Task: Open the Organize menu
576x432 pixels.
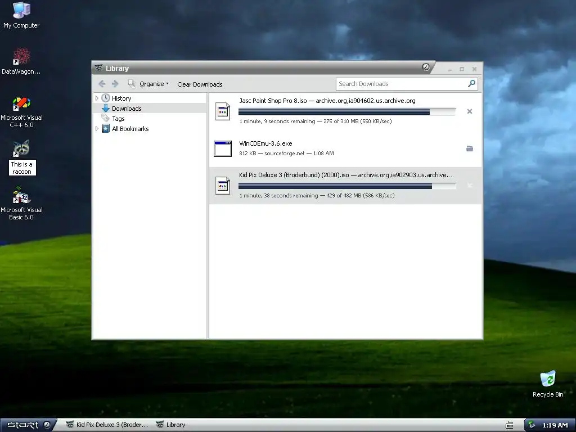Action: coord(148,84)
